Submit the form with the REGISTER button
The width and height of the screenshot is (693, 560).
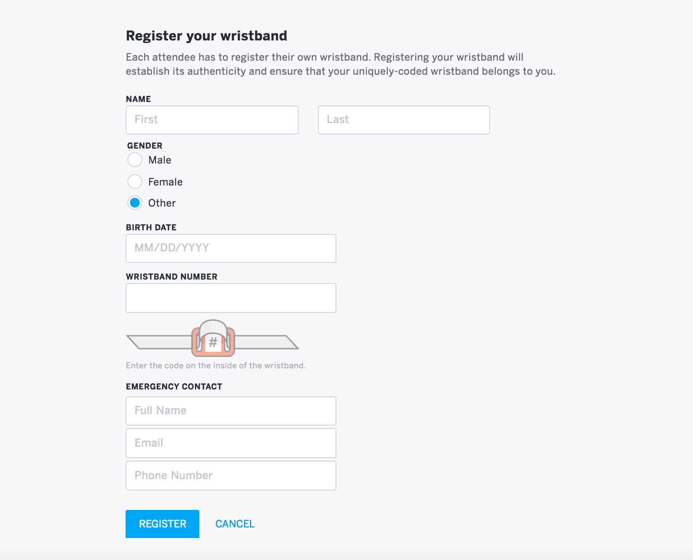point(162,524)
